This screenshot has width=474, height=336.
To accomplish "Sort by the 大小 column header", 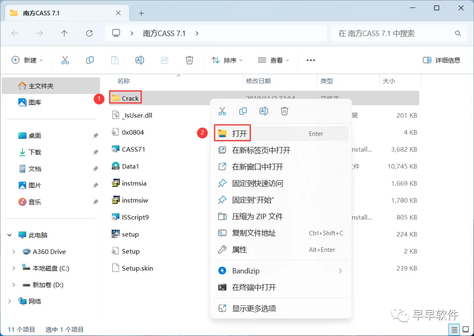I will pyautogui.click(x=389, y=81).
